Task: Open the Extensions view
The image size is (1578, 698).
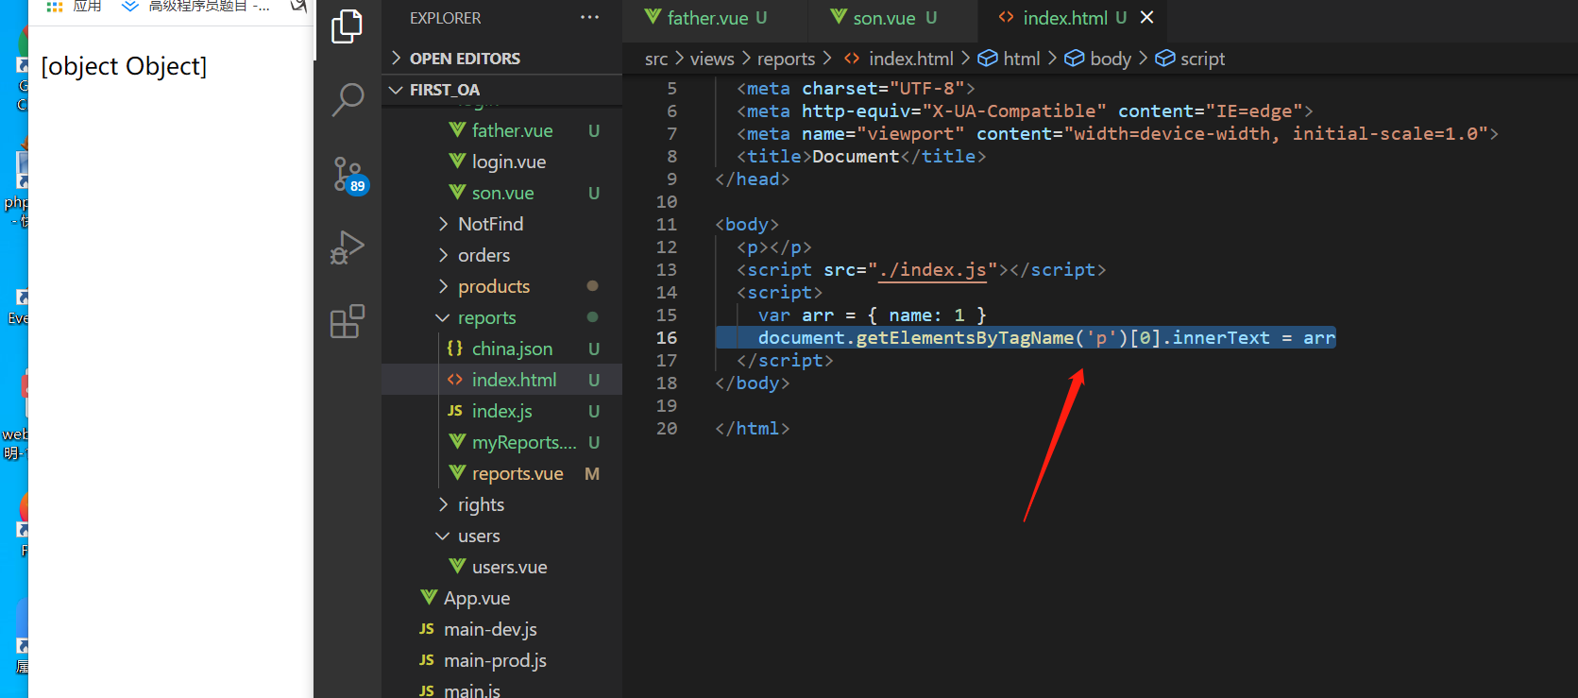Action: [347, 321]
